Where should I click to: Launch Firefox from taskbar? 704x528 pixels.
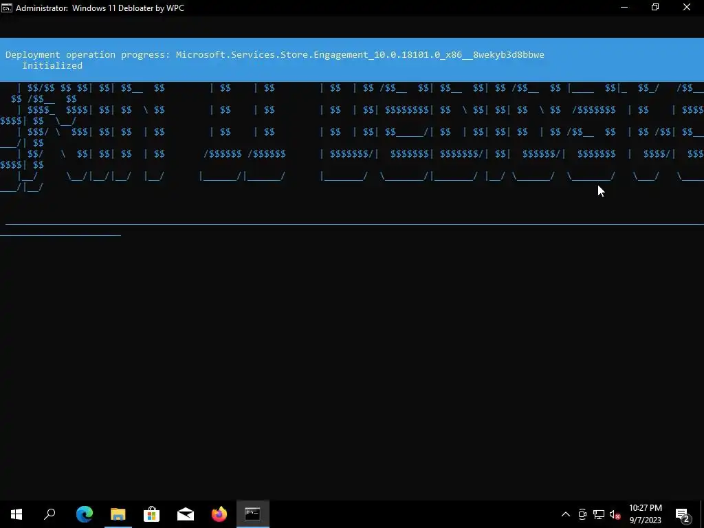point(219,514)
